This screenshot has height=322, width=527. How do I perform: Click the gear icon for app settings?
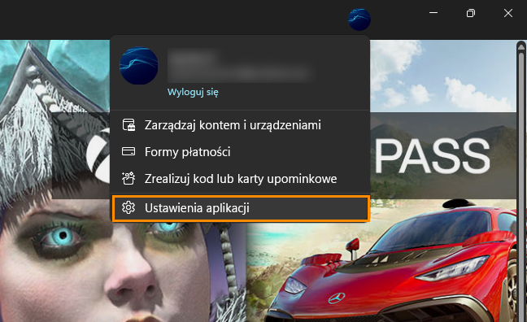pos(128,207)
